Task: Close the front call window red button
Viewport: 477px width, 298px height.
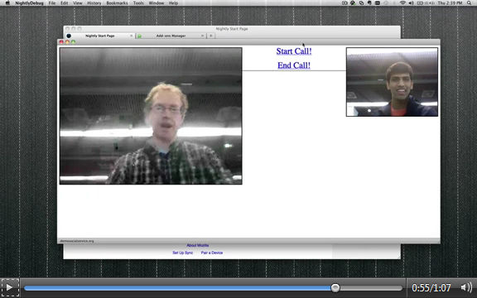Action: (x=61, y=42)
